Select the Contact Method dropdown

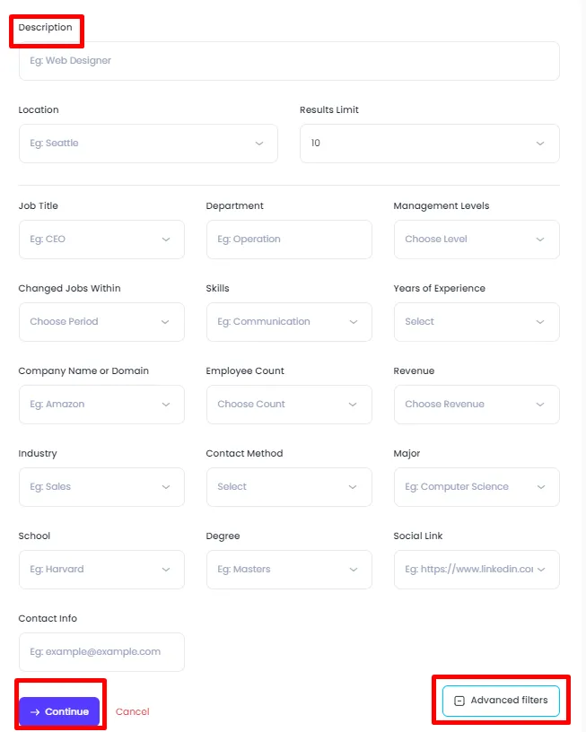click(x=288, y=487)
